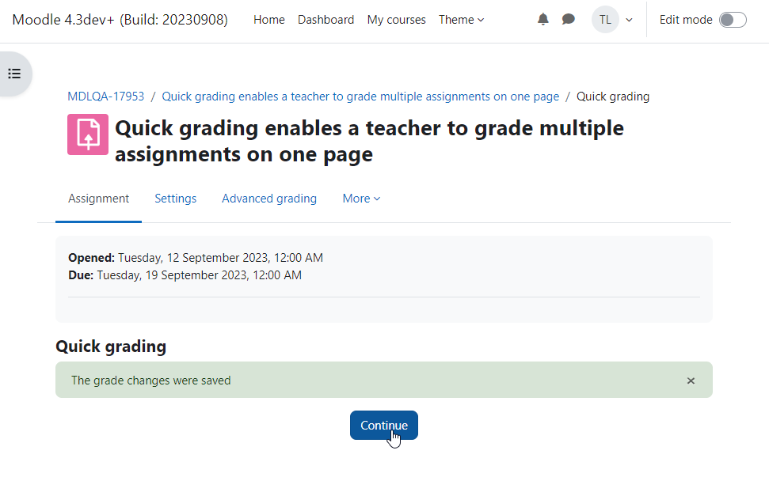Open the notifications bell

click(x=543, y=20)
